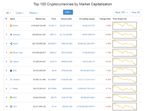The height and width of the screenshot is (111, 145).
Task: Expand the Tokens filter dropdown
Action: pyautogui.click(x=34, y=13)
